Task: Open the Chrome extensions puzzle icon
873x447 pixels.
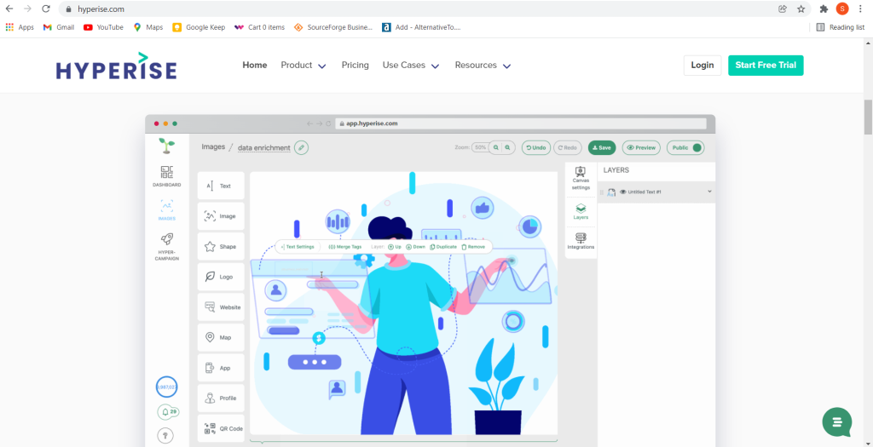Action: [x=824, y=9]
